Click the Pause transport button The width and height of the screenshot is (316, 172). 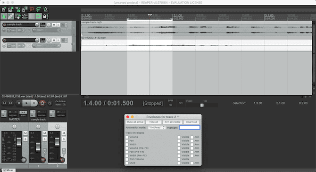pyautogui.click(x=34, y=103)
